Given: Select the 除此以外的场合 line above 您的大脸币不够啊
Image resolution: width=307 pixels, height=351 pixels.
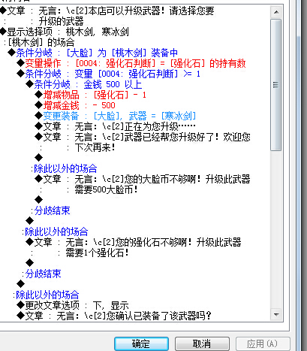Looking at the screenshot, I should 64,168.
